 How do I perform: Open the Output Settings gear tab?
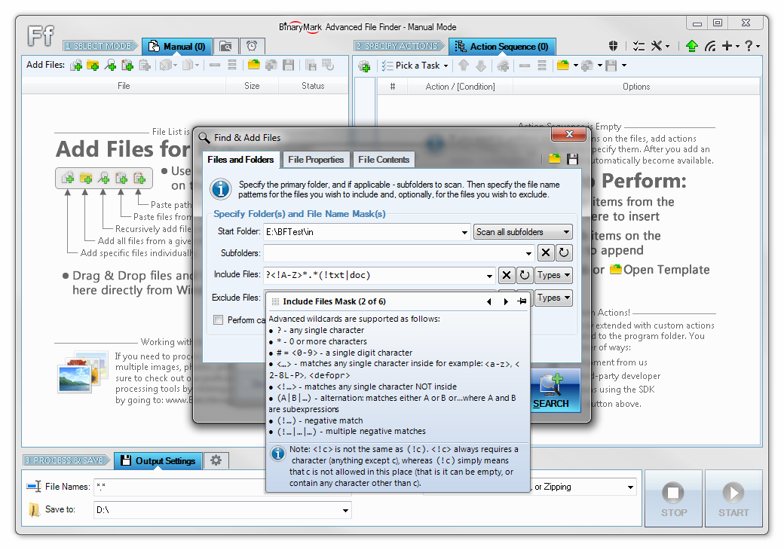216,460
